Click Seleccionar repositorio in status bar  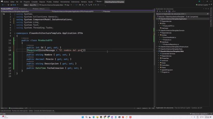pos(199,114)
